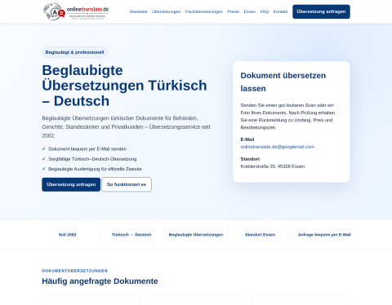Open the Essen nav link
Screen dimensions: 392x305
coord(250,11)
